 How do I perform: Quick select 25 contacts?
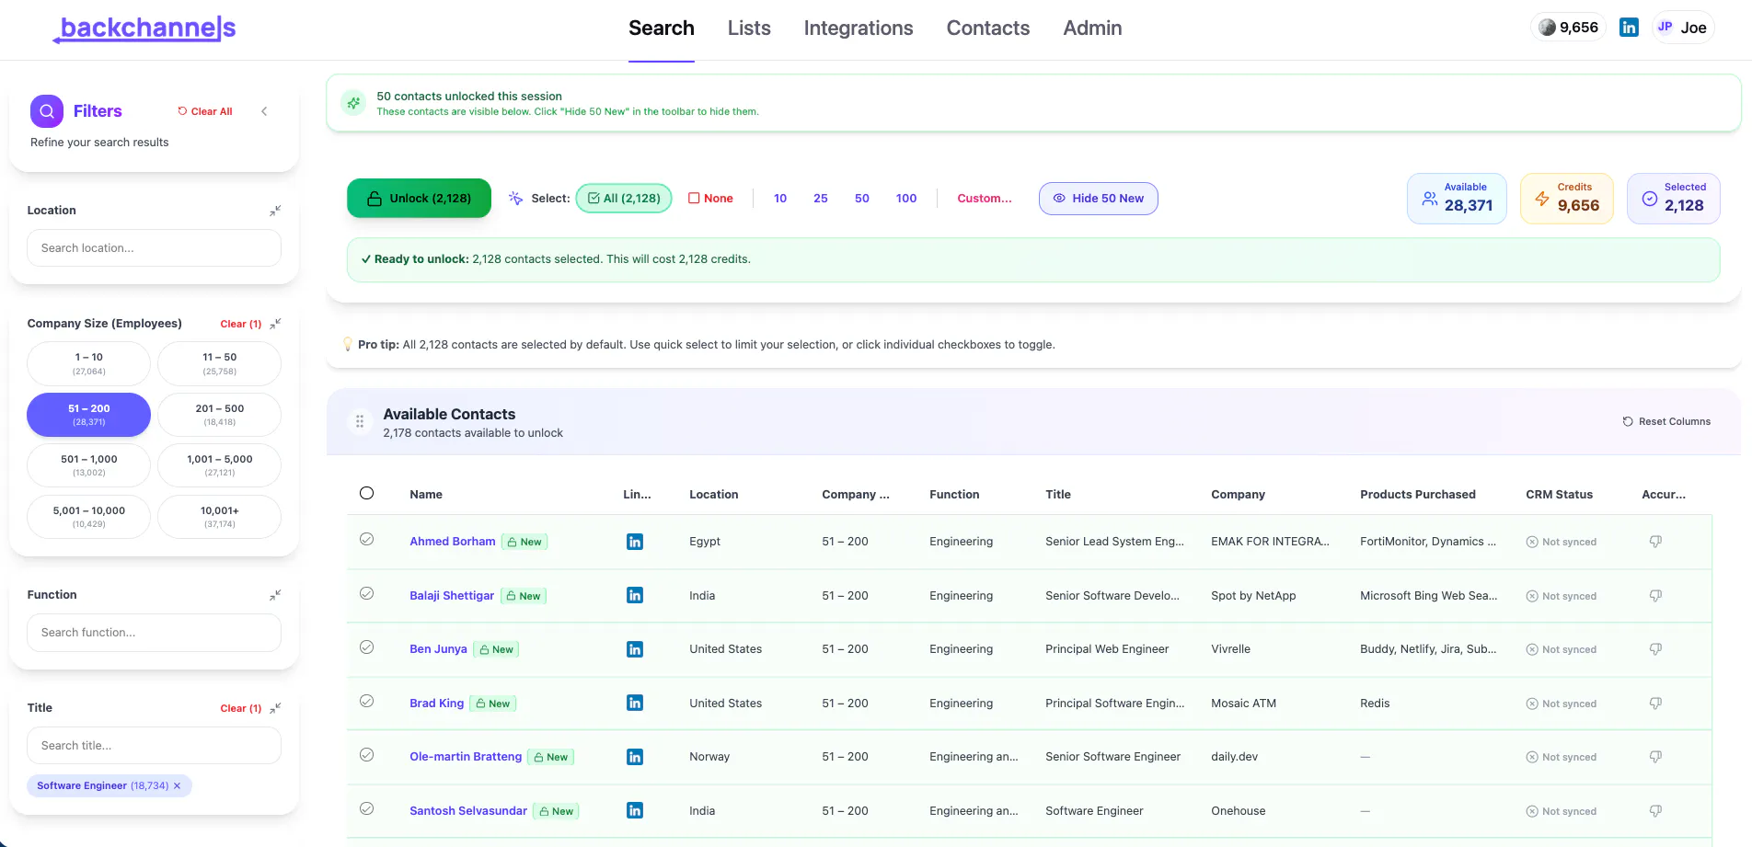(x=821, y=199)
